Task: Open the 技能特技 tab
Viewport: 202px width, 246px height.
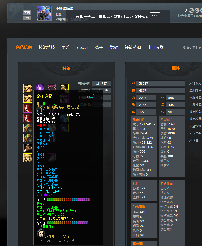Action: click(47, 47)
